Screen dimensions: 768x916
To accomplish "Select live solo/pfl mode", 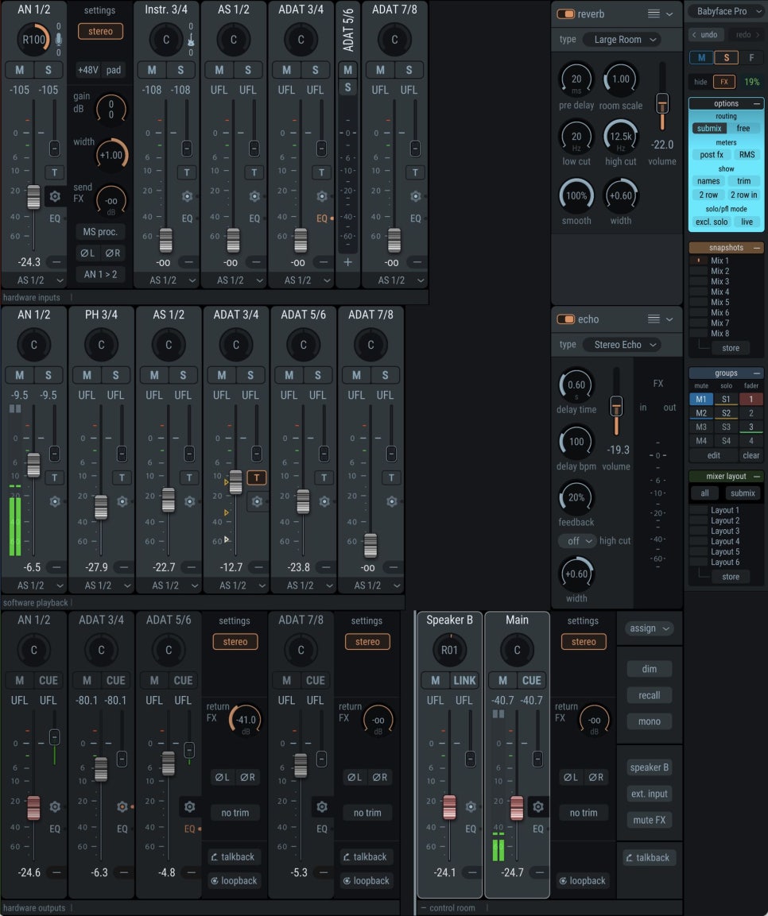I will point(747,222).
